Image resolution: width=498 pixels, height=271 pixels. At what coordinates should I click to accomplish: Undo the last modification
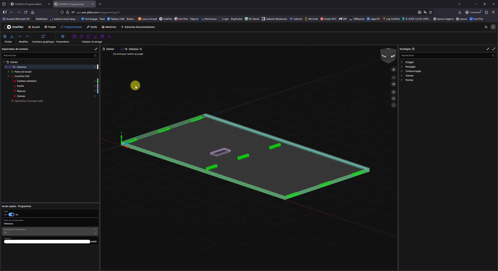[x=20, y=36]
